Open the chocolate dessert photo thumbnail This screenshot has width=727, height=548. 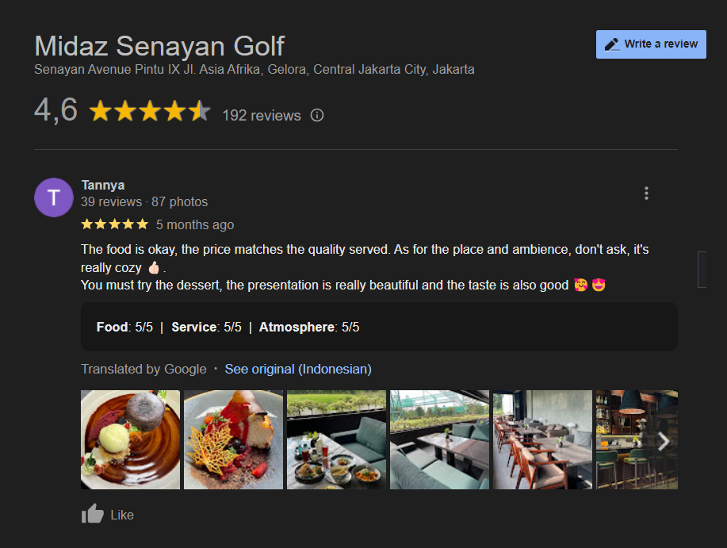(x=130, y=439)
